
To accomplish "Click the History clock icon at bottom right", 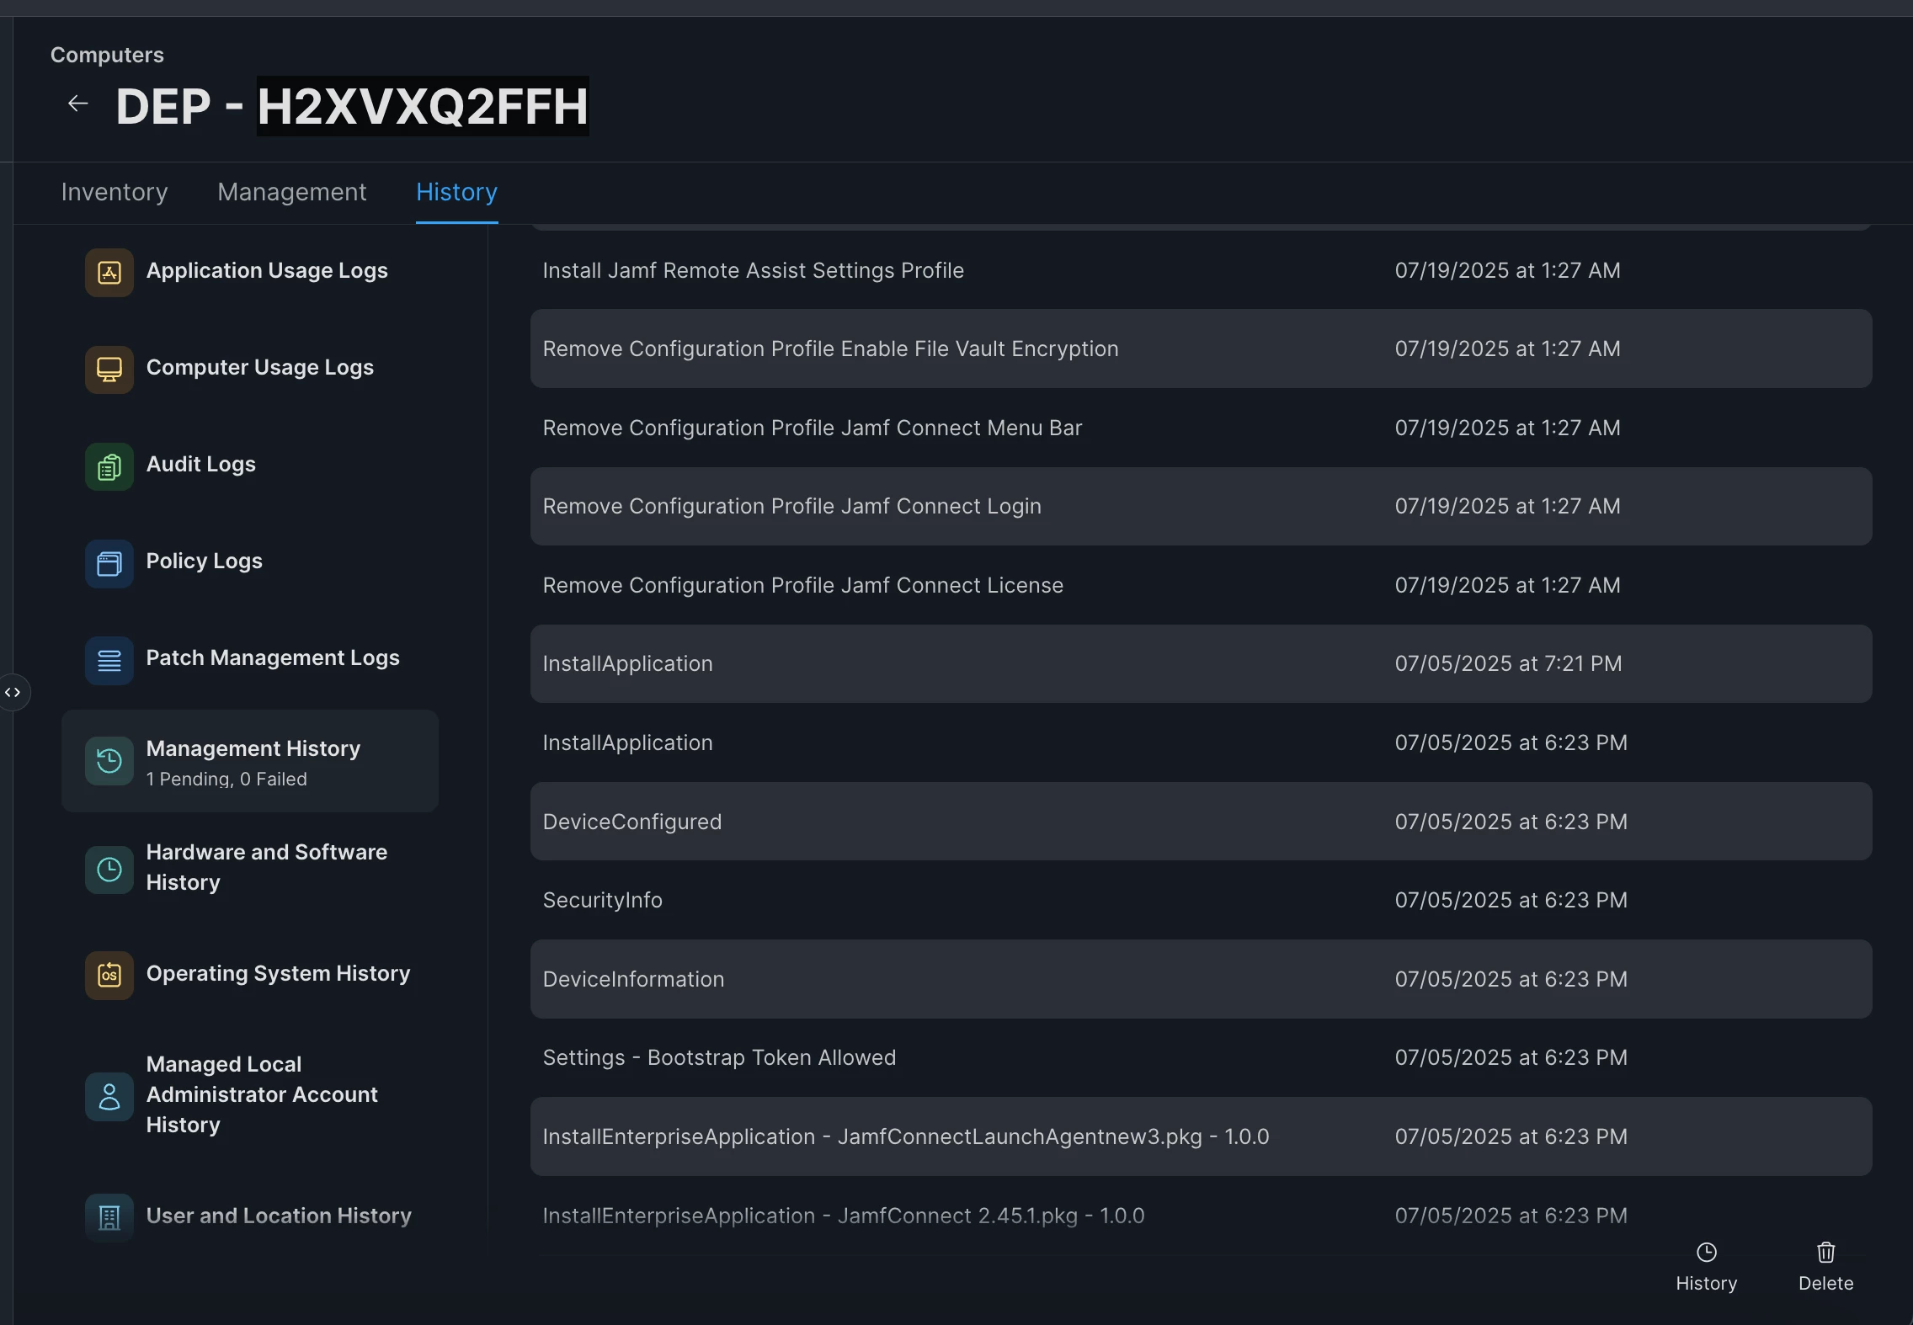I will click(1707, 1253).
